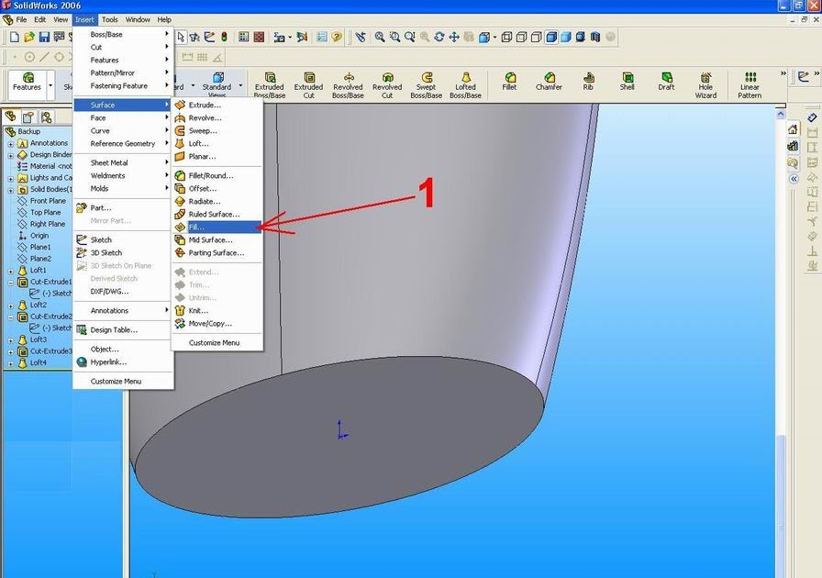Collapse Cut-Extrude1 in the feature tree
Screen dimensions: 822x578
pyautogui.click(x=9, y=282)
